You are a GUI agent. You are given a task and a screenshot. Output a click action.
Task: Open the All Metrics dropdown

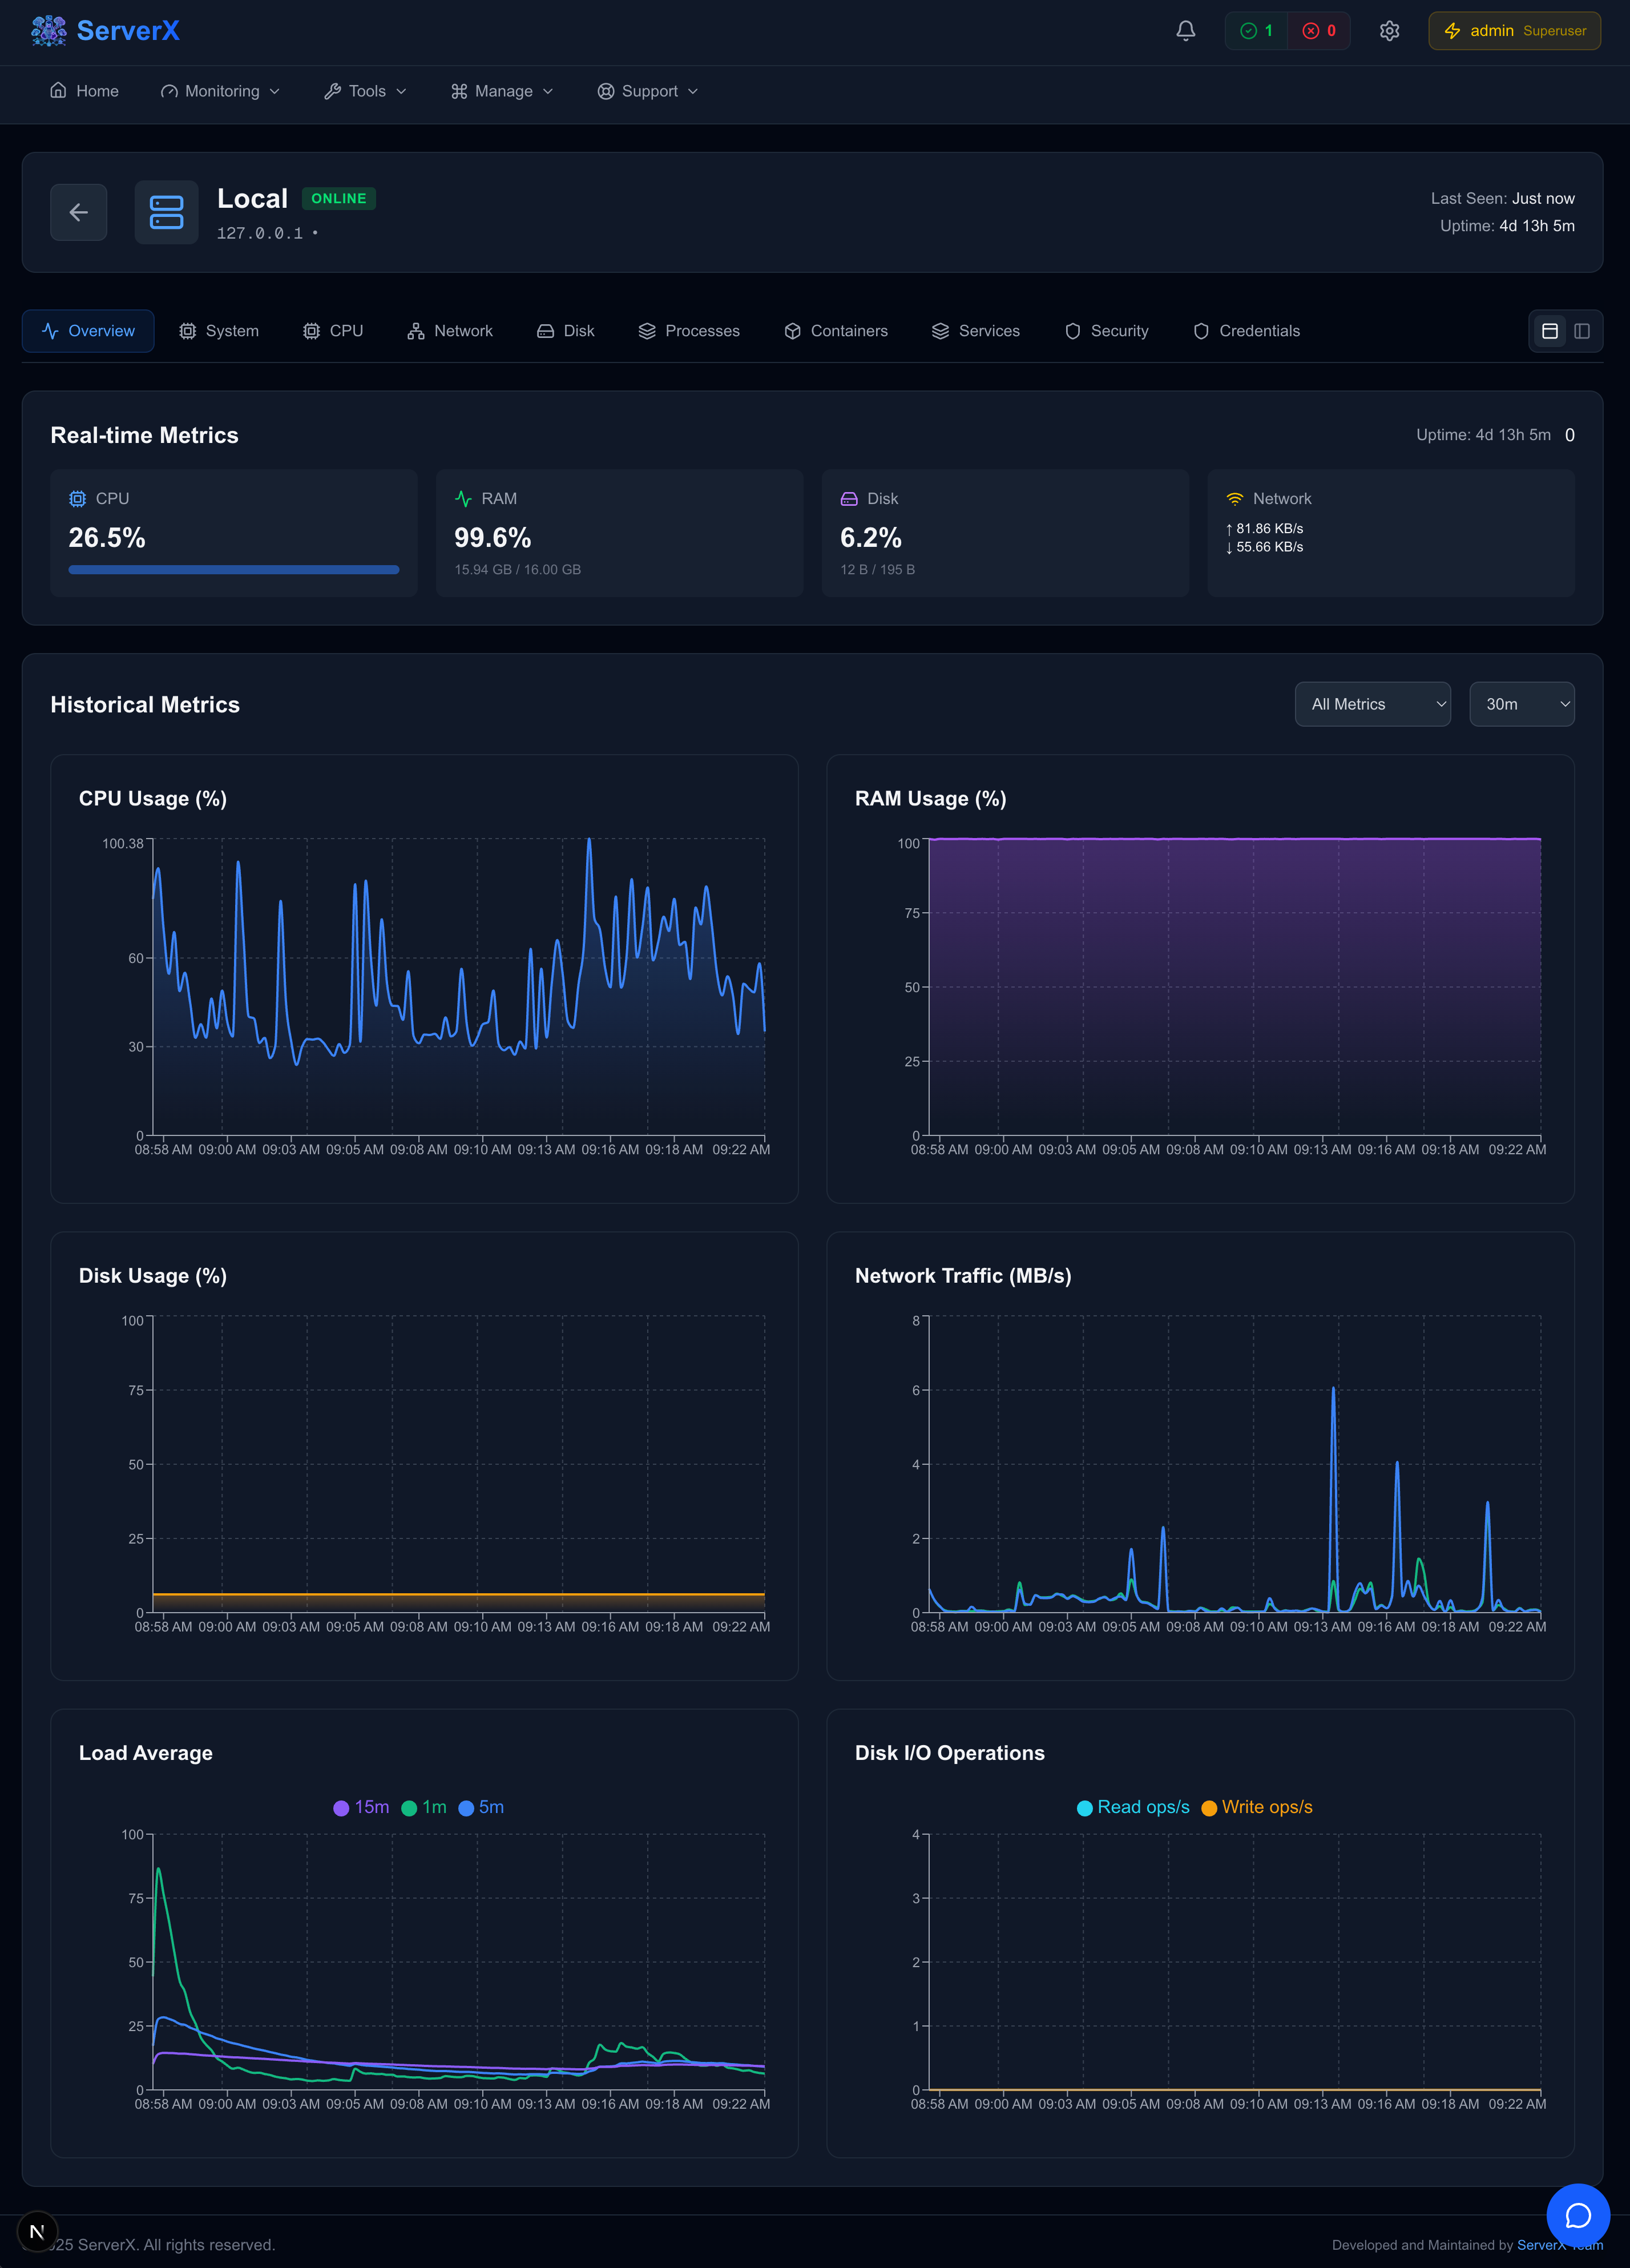coord(1372,704)
